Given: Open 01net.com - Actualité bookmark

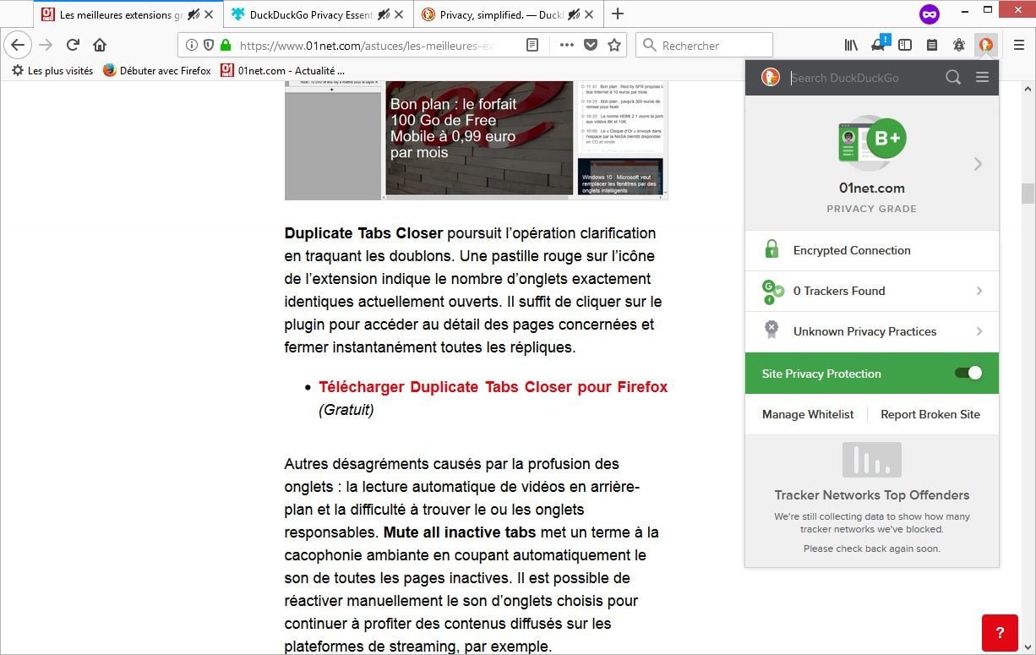Looking at the screenshot, I should (x=282, y=70).
